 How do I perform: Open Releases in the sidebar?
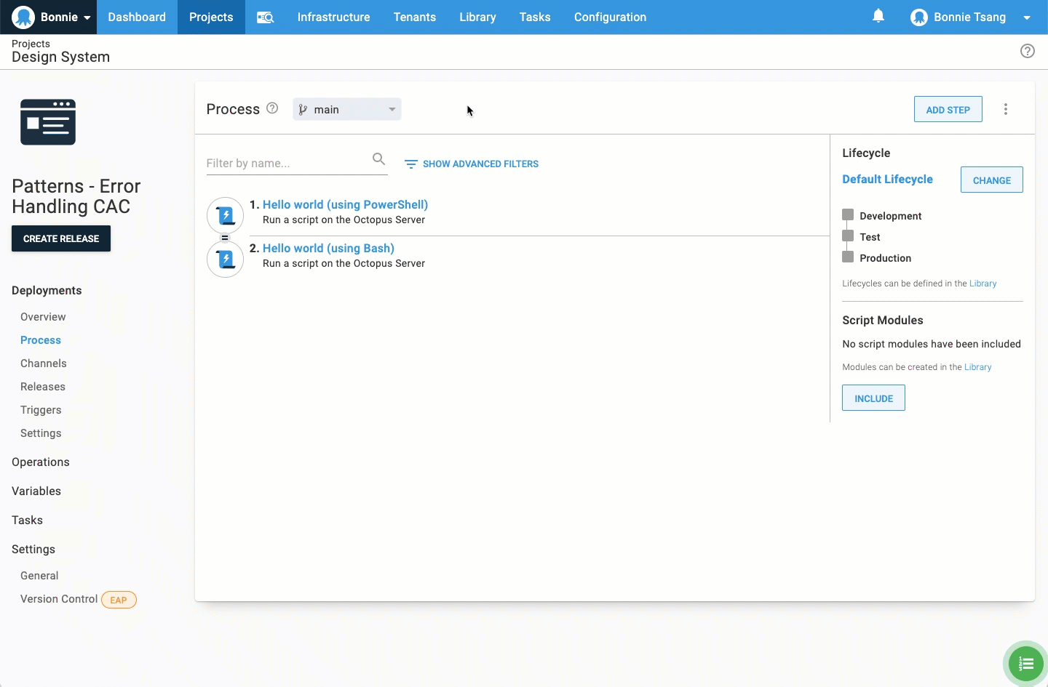point(43,387)
